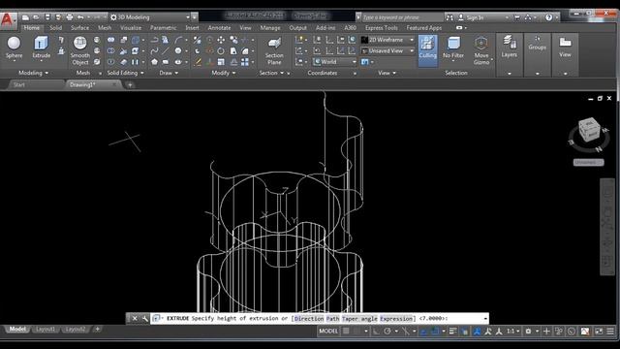This screenshot has width=620, height=349.
Task: Click the customization wrench beside the command line
Action: (145, 319)
